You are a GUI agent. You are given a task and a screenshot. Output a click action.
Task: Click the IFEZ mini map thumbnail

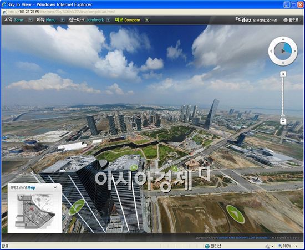coord(35,211)
